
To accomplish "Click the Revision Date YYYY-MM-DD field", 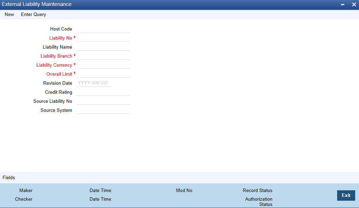I will (x=94, y=83).
